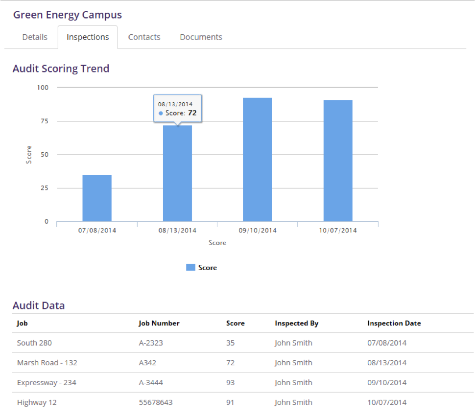This screenshot has width=475, height=420.
Task: Select the South 280 job row
Action: [x=34, y=343]
